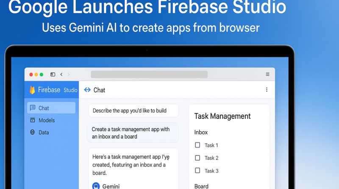Click the 'Uses Gemini AI to create apps' subtitle
The image size is (339, 189).
point(151,28)
